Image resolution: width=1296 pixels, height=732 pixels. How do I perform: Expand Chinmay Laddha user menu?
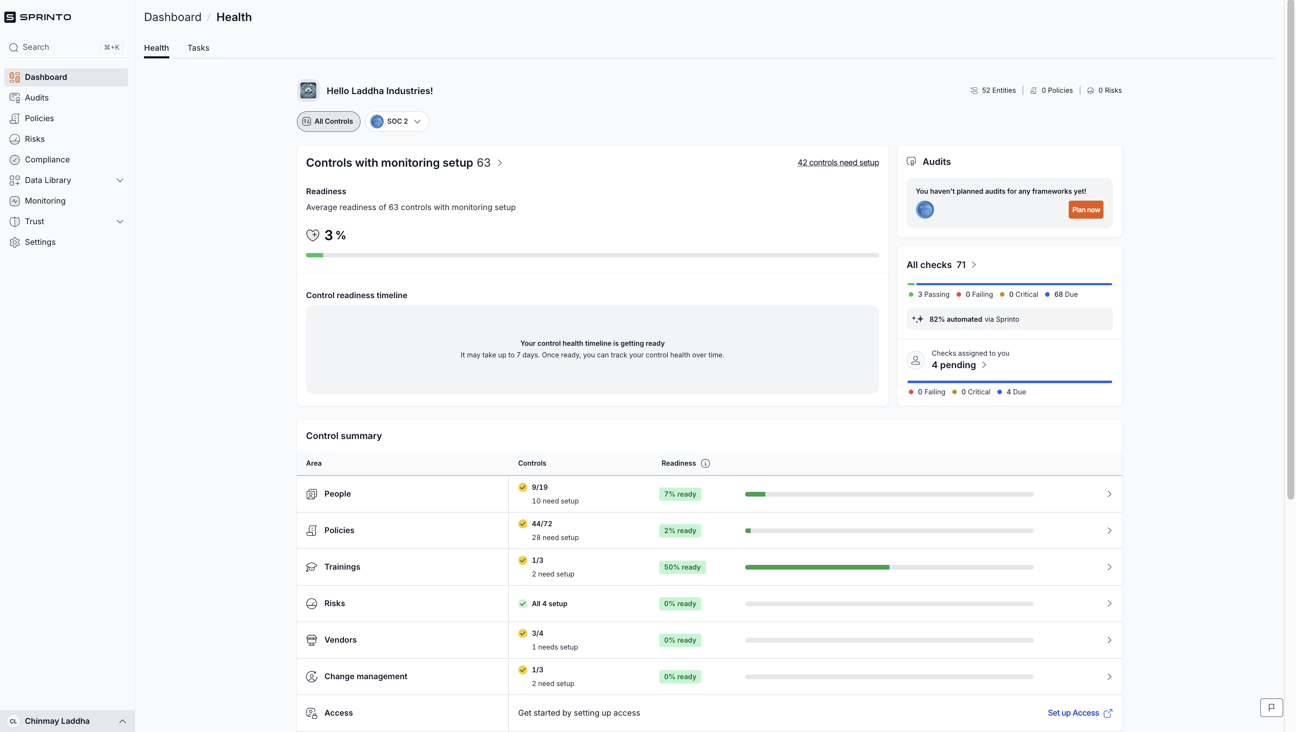(122, 721)
